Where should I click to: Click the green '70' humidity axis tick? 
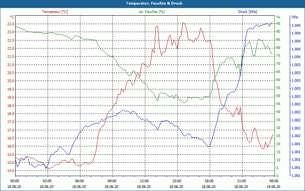pos(278,64)
